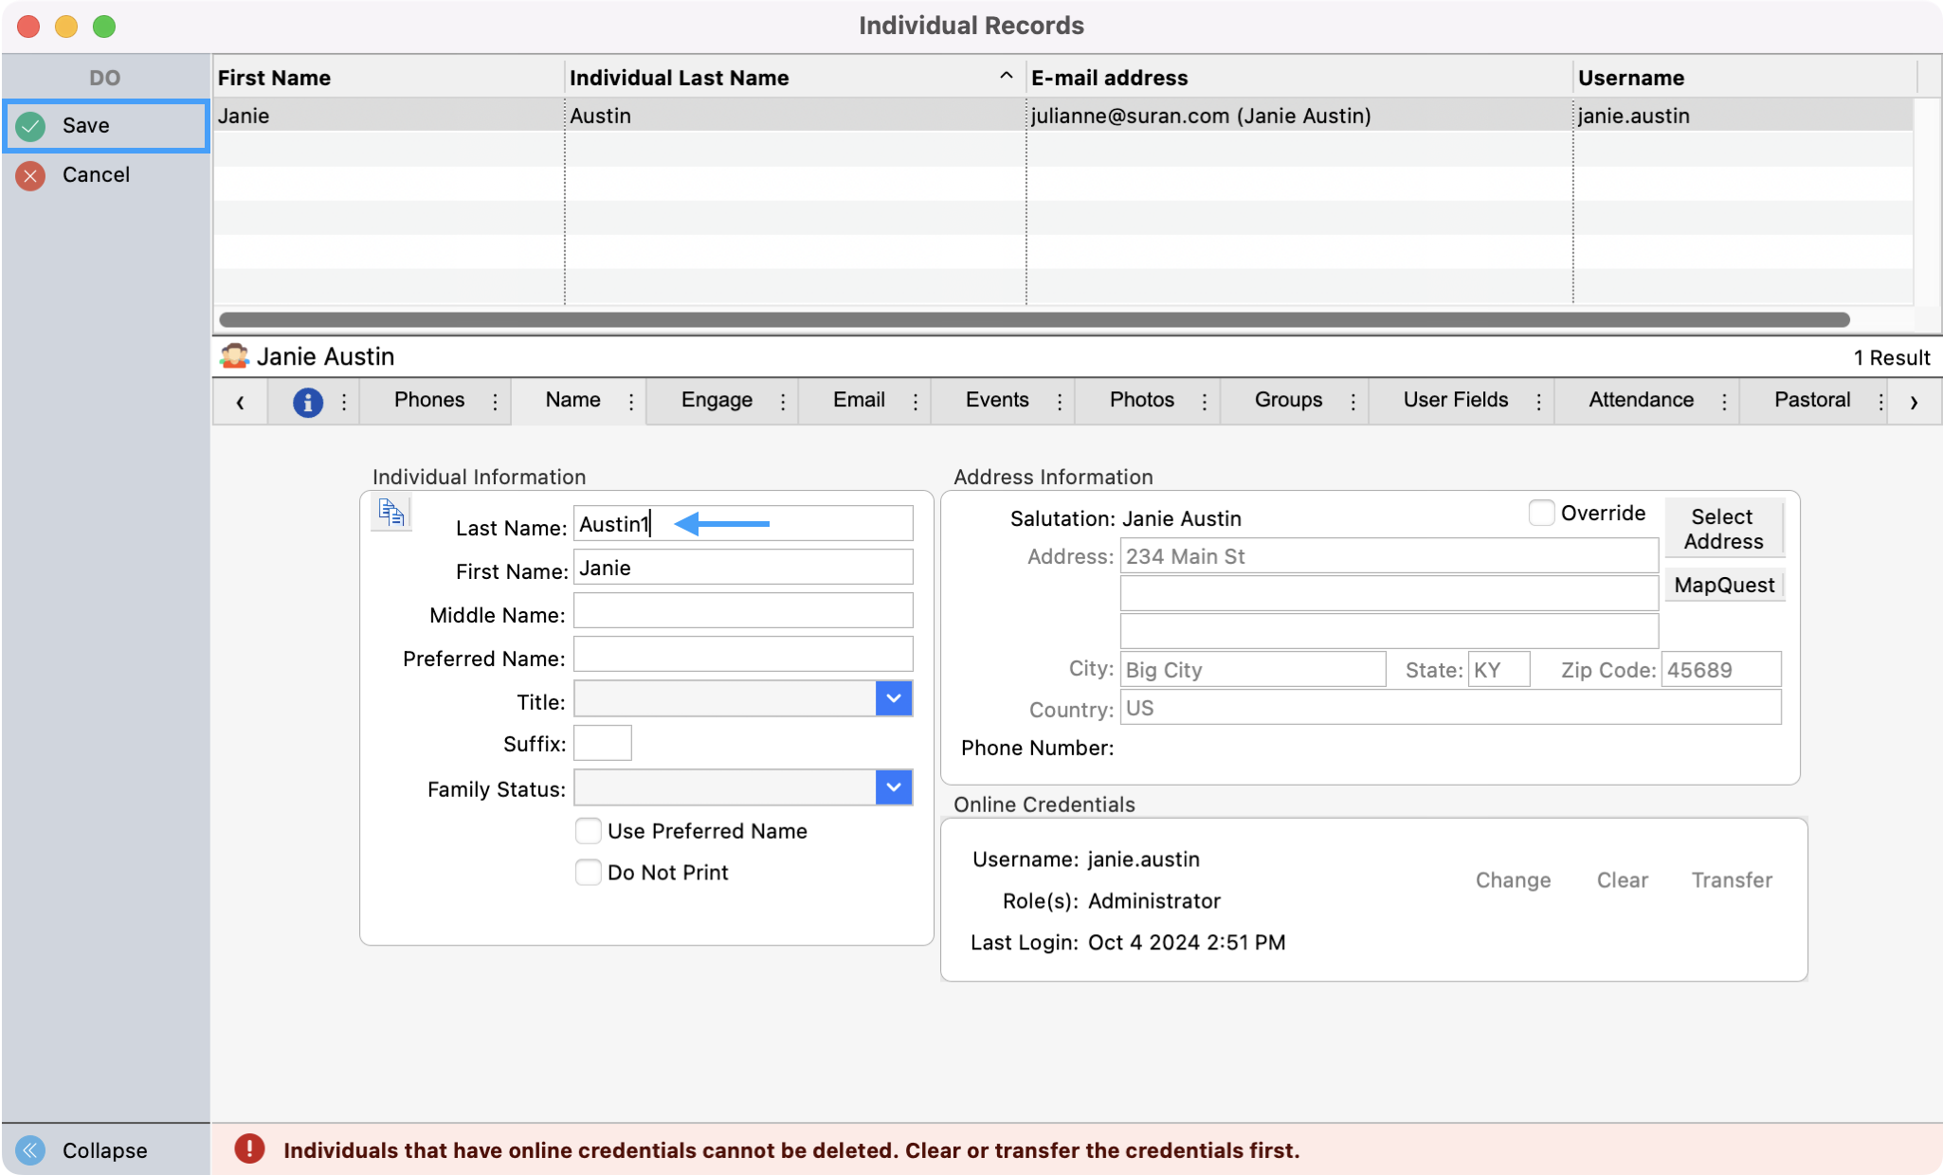Click the copy document icon beside Last Name

(391, 513)
